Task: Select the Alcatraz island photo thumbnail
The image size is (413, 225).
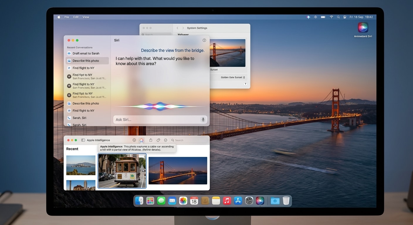Action: click(x=81, y=165)
